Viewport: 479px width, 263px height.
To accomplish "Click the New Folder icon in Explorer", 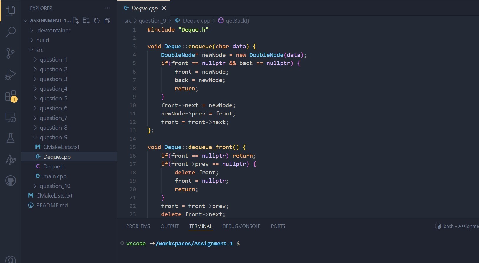I will pyautogui.click(x=86, y=21).
